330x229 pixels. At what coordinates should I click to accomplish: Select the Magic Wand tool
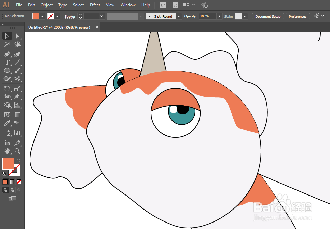tap(7, 44)
